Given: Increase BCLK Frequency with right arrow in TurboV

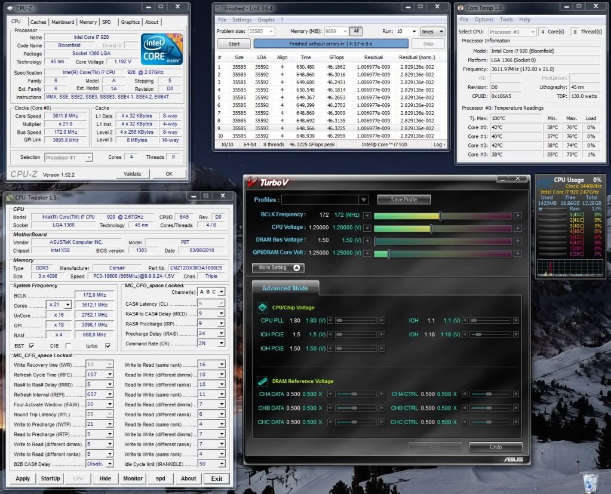Looking at the screenshot, I should (517, 216).
